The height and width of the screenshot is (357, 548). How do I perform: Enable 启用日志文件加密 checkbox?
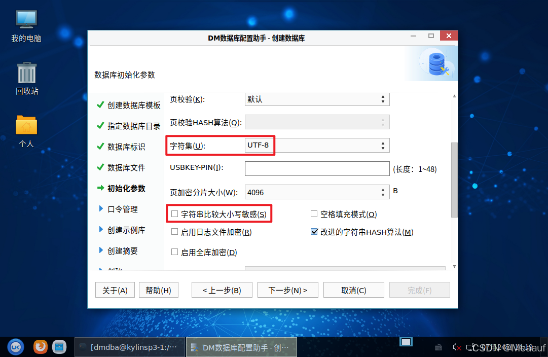click(x=175, y=231)
